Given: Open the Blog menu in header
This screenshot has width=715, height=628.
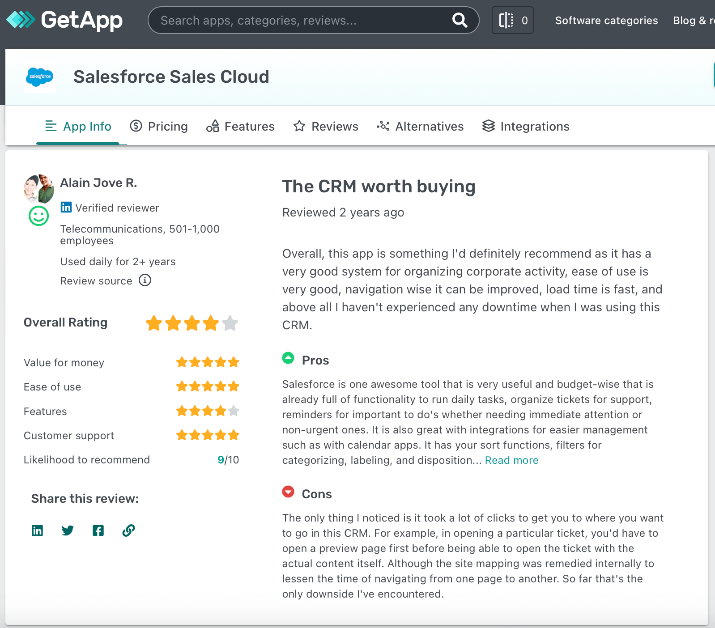Looking at the screenshot, I should pos(694,21).
